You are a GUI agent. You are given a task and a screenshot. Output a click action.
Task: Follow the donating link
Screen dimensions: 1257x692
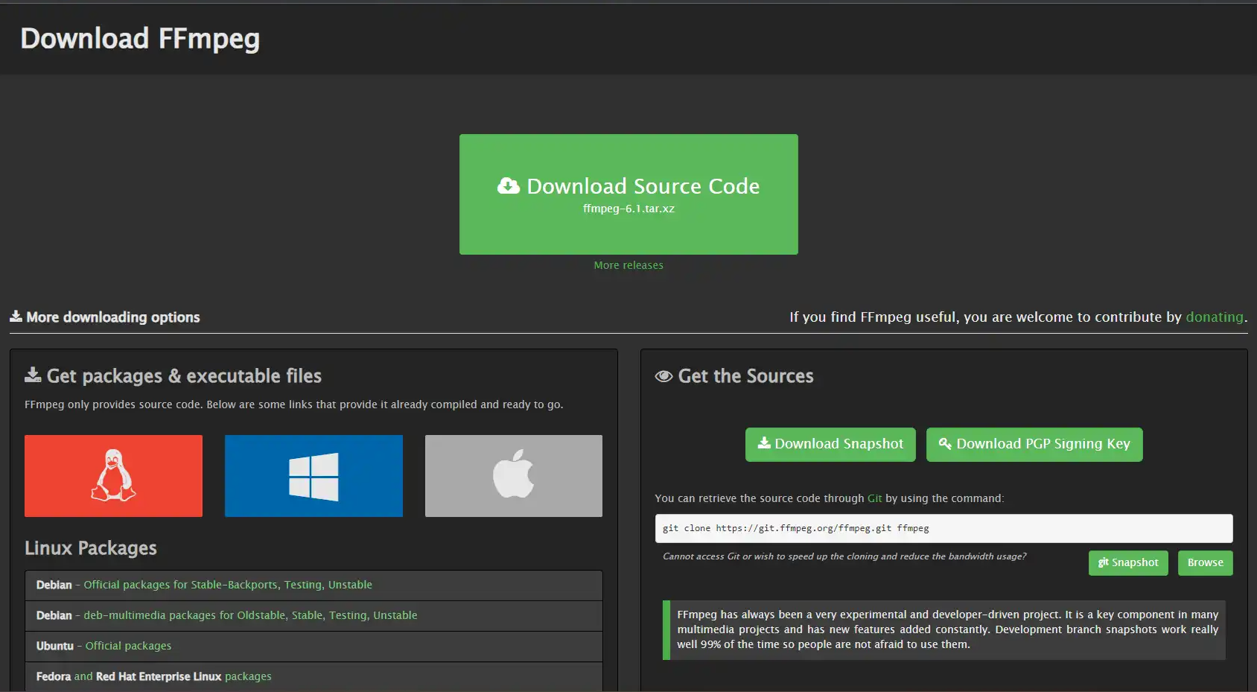(x=1215, y=317)
